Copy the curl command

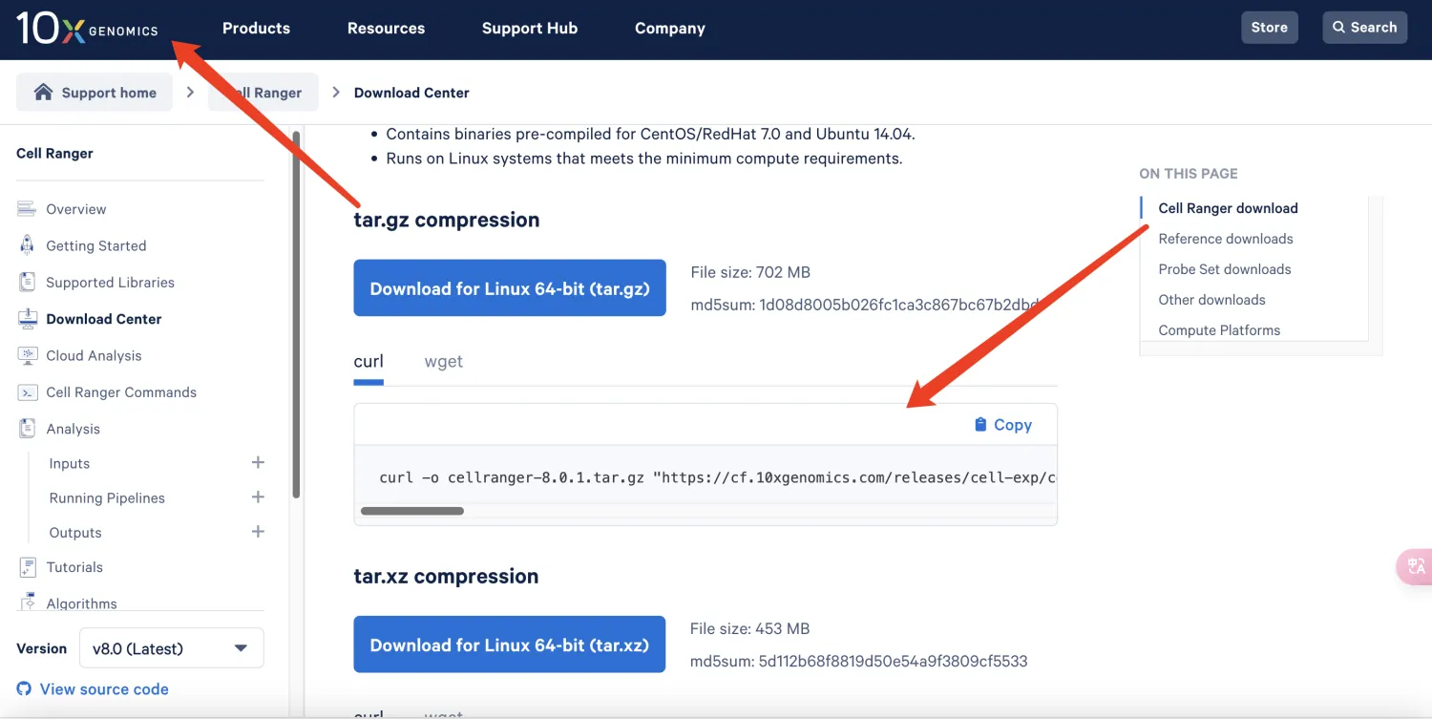[x=1003, y=425]
